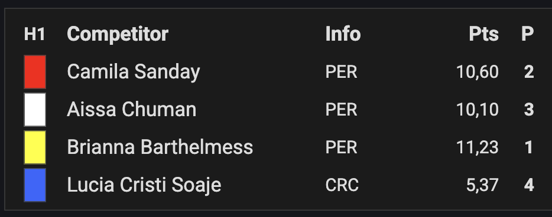Image resolution: width=552 pixels, height=217 pixels.
Task: Click the Pts column header
Action: tap(483, 34)
